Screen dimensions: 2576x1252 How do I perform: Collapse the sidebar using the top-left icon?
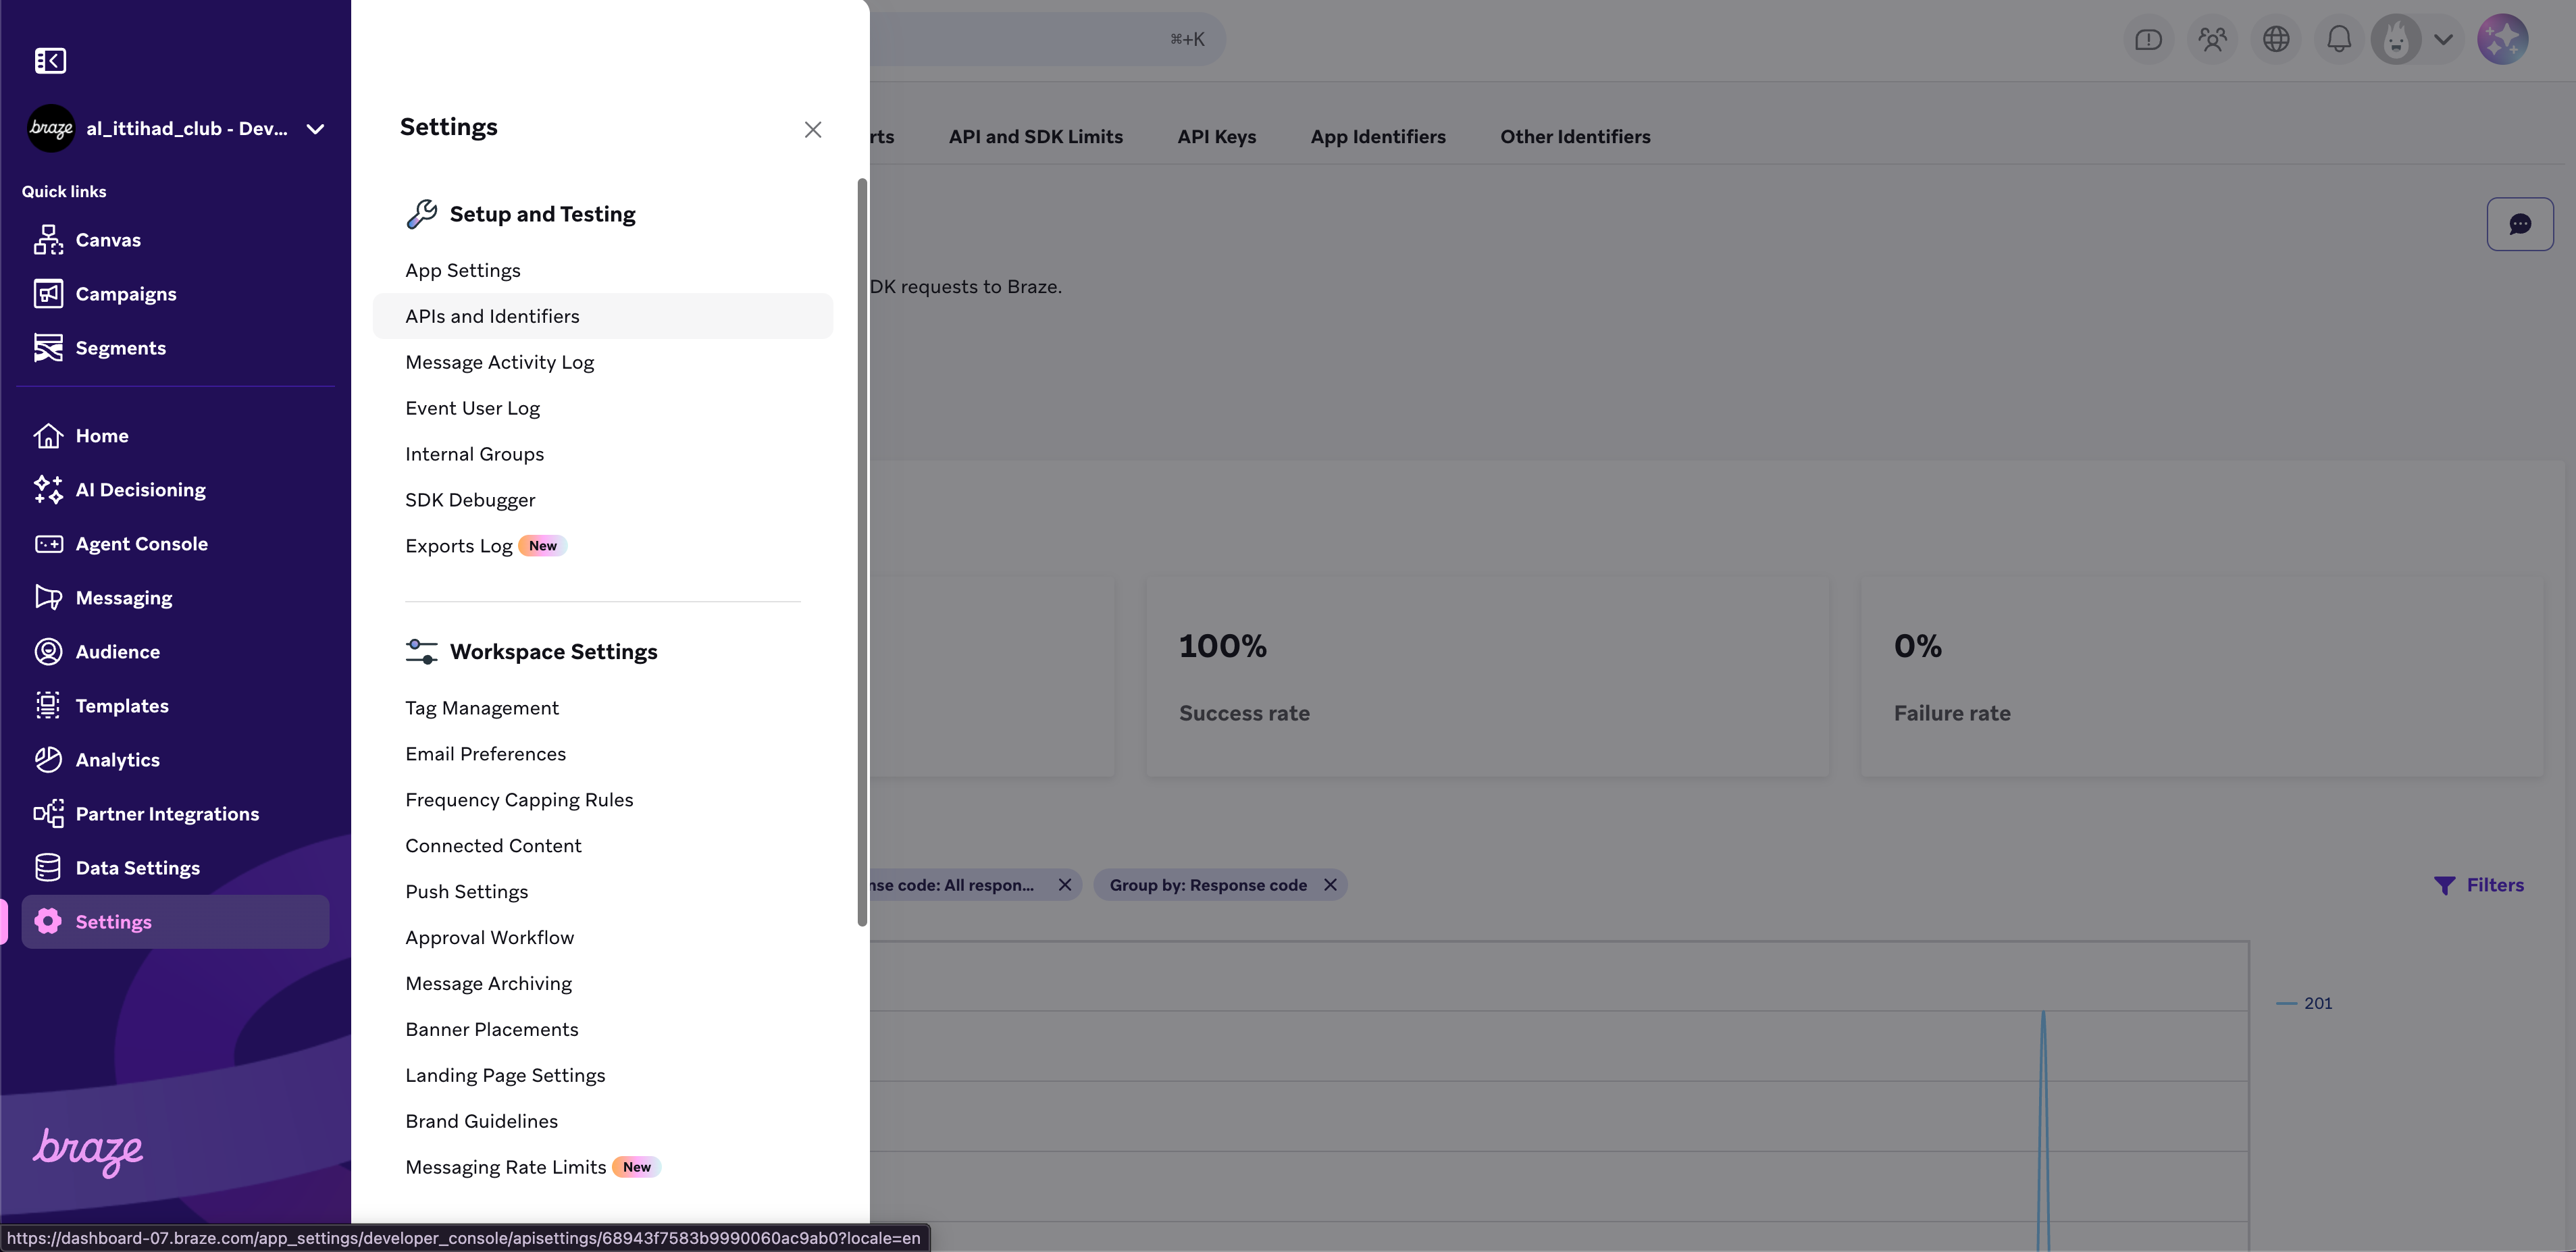(50, 61)
